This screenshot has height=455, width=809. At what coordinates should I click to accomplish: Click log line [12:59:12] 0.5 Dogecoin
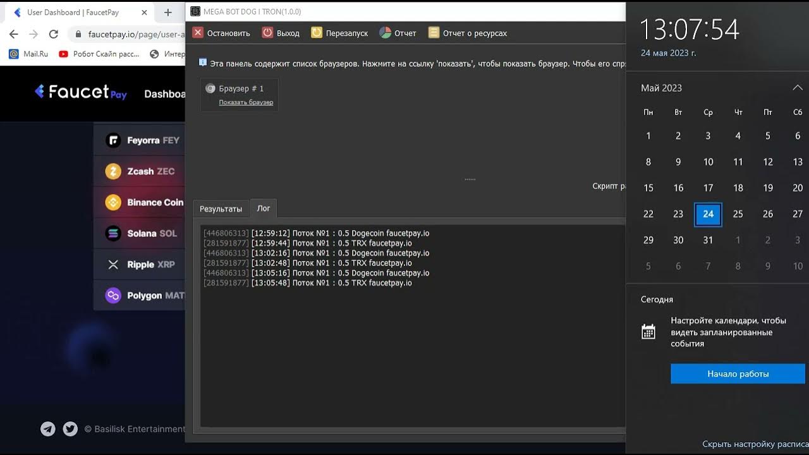click(316, 233)
